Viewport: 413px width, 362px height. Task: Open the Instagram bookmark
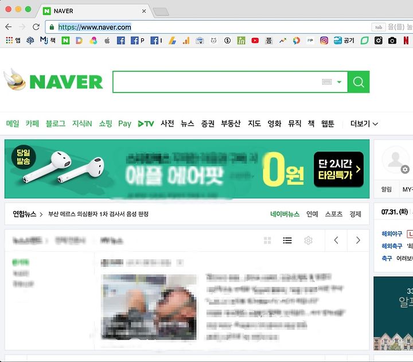point(324,40)
